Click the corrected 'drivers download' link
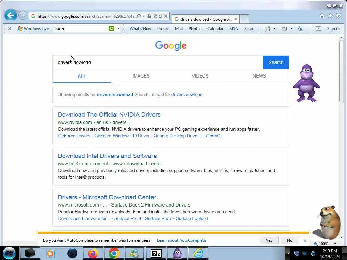Screen dimensions: 347x260 click(115, 95)
